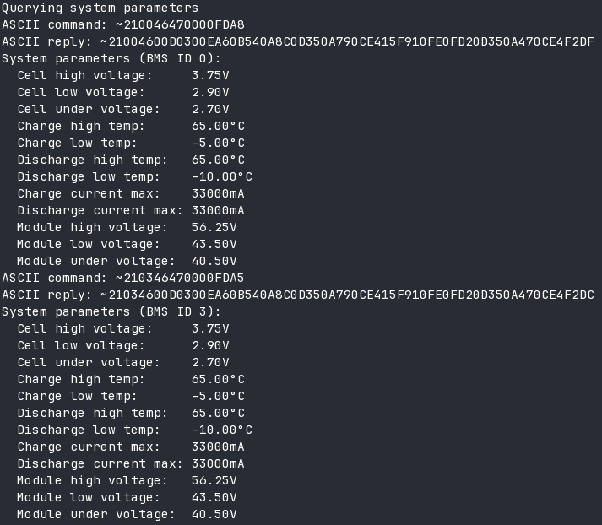602x525 pixels.
Task: Click Module under voltage 40.50V for BMS ID 0
Action: (214, 261)
